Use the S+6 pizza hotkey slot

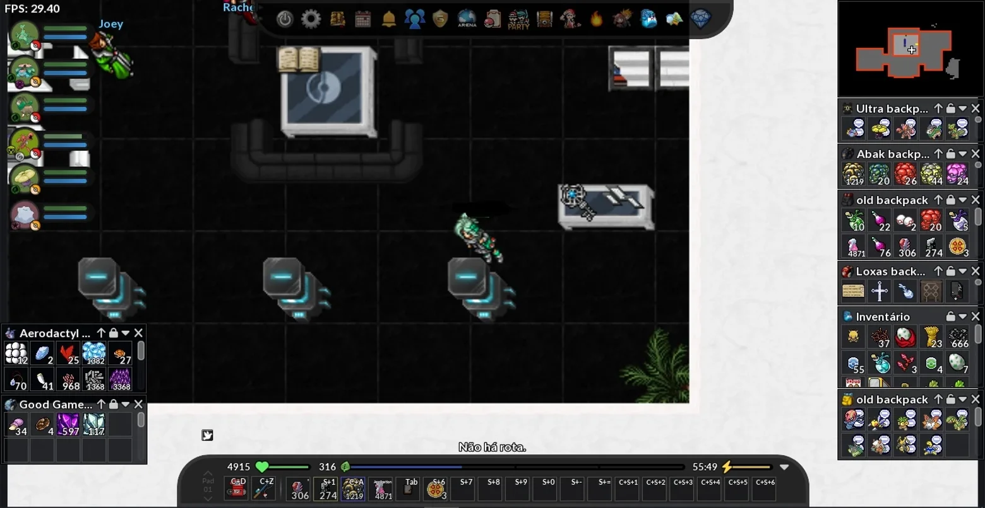point(436,488)
